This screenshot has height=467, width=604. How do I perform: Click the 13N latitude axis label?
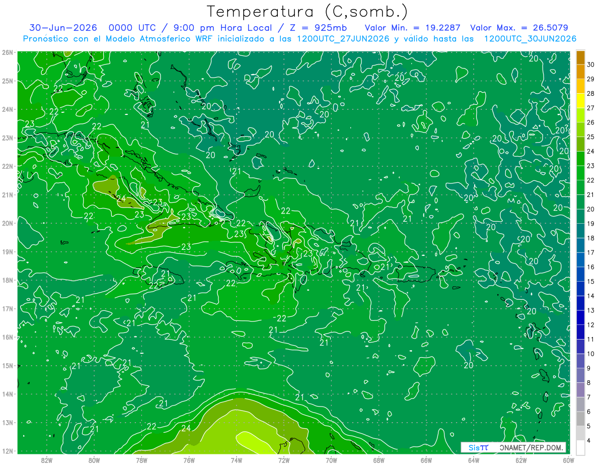pyautogui.click(x=8, y=422)
